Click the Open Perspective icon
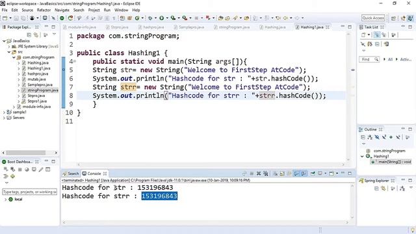416x234 pixels. [393, 18]
